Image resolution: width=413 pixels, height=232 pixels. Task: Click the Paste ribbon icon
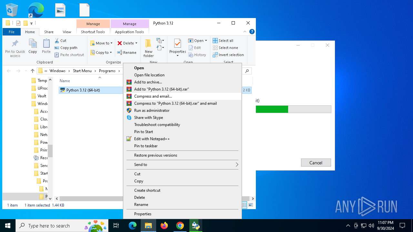pos(46,46)
